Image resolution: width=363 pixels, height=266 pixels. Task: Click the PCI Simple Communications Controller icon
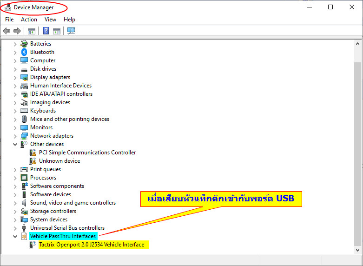[33, 153]
